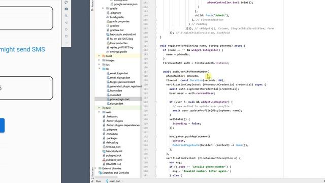This screenshot has width=325, height=183.
Task: Click 'might send SMS' text in emulator
Action: point(22,49)
